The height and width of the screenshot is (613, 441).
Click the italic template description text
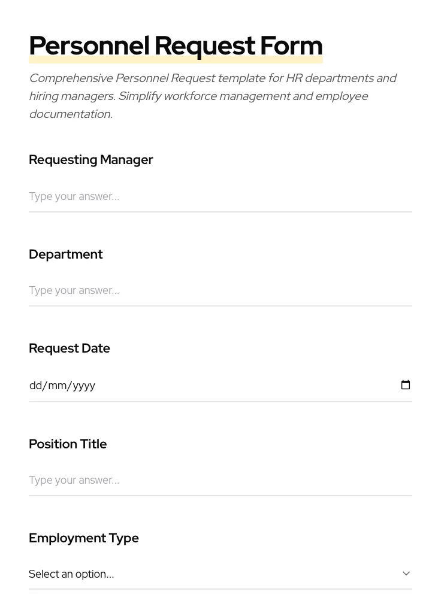point(213,96)
